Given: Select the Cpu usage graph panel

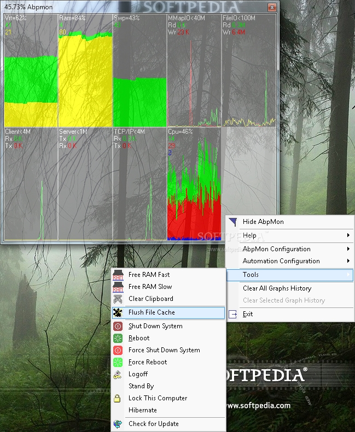Looking at the screenshot, I should click(194, 184).
